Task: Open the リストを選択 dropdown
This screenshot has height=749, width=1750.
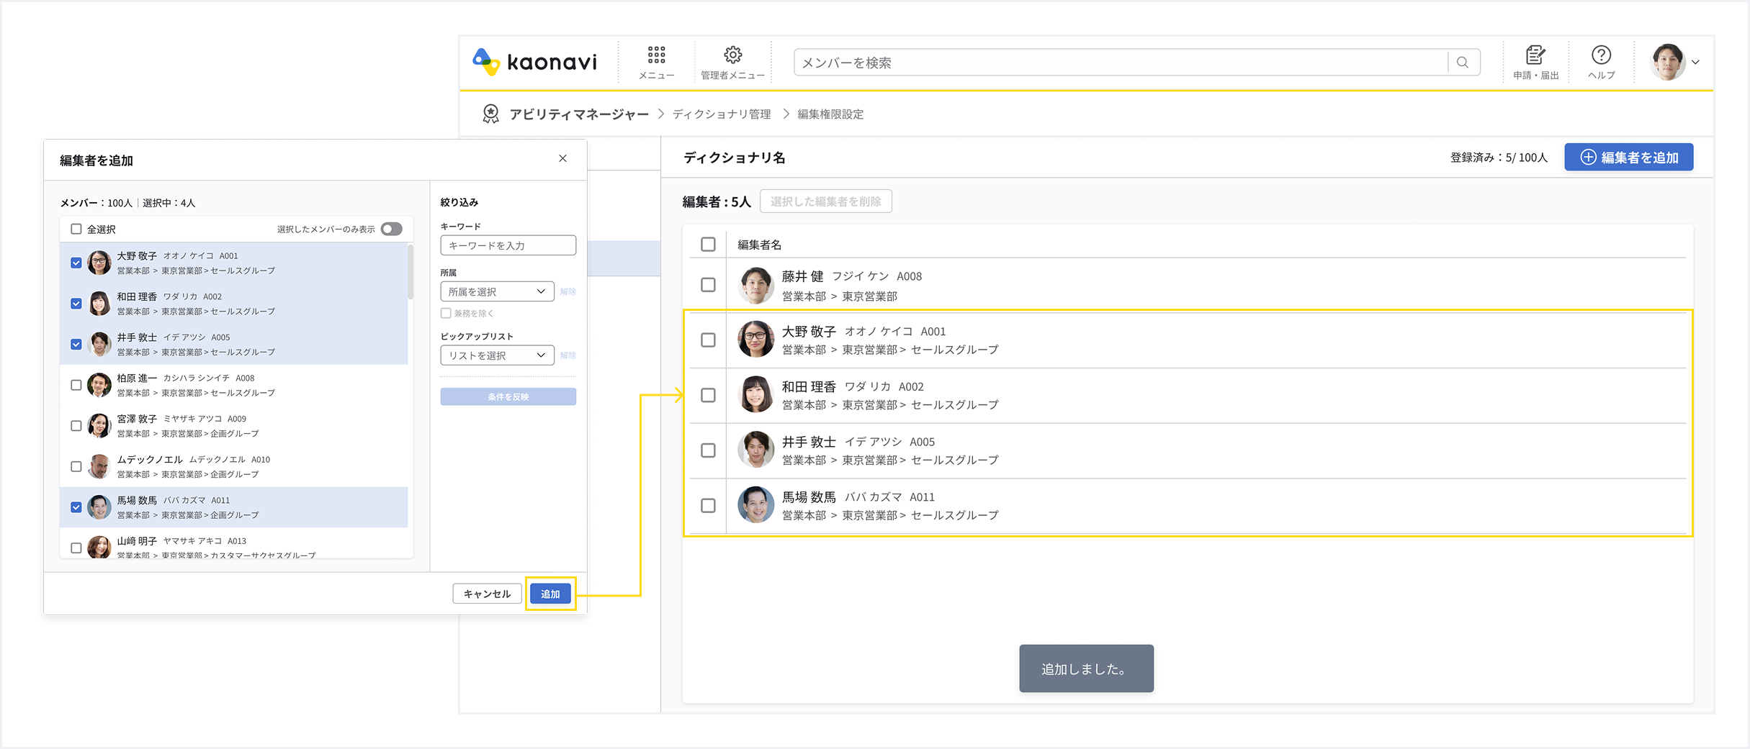Action: pos(497,355)
